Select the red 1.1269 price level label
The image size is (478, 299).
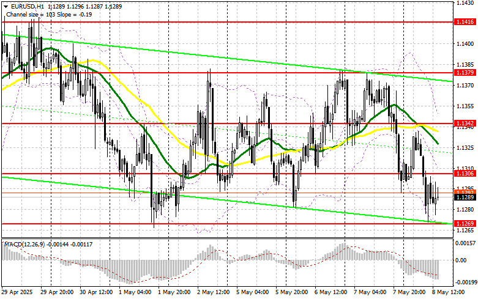[465, 224]
